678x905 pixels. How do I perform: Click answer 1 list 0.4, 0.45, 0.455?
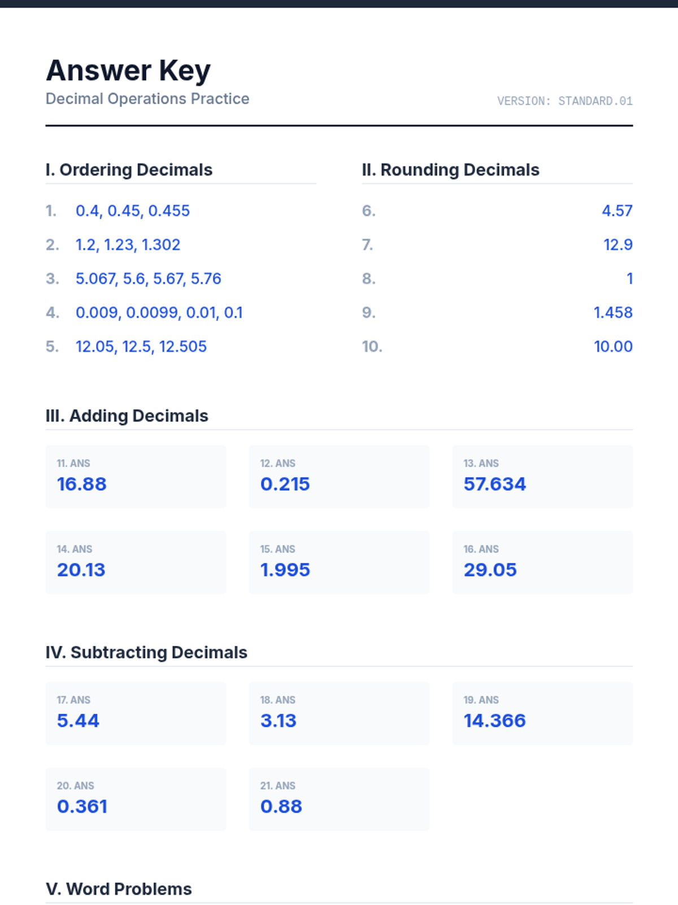pyautogui.click(x=133, y=211)
